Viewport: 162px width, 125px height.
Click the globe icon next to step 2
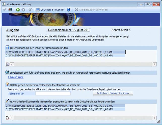pos(7,72)
